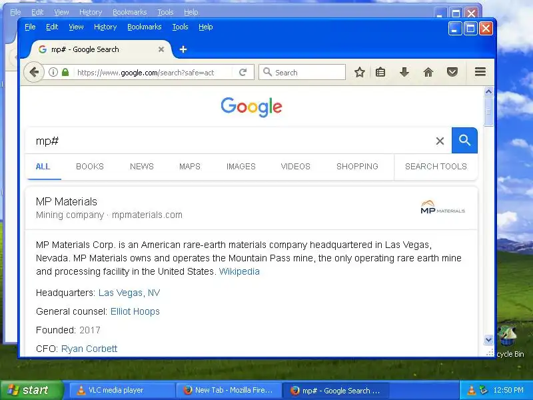The image size is (533, 400).
Task: Click VLC cone icon in system tray
Action: coord(472,390)
